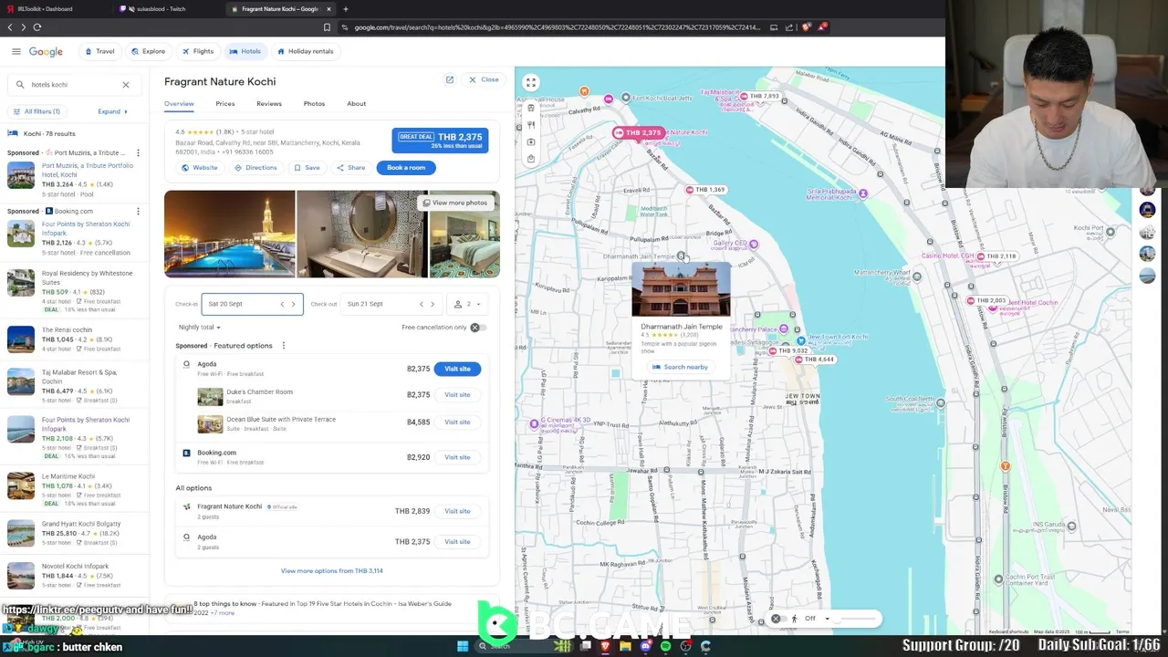Click the Book a room button
Image resolution: width=1168 pixels, height=657 pixels.
click(x=406, y=167)
